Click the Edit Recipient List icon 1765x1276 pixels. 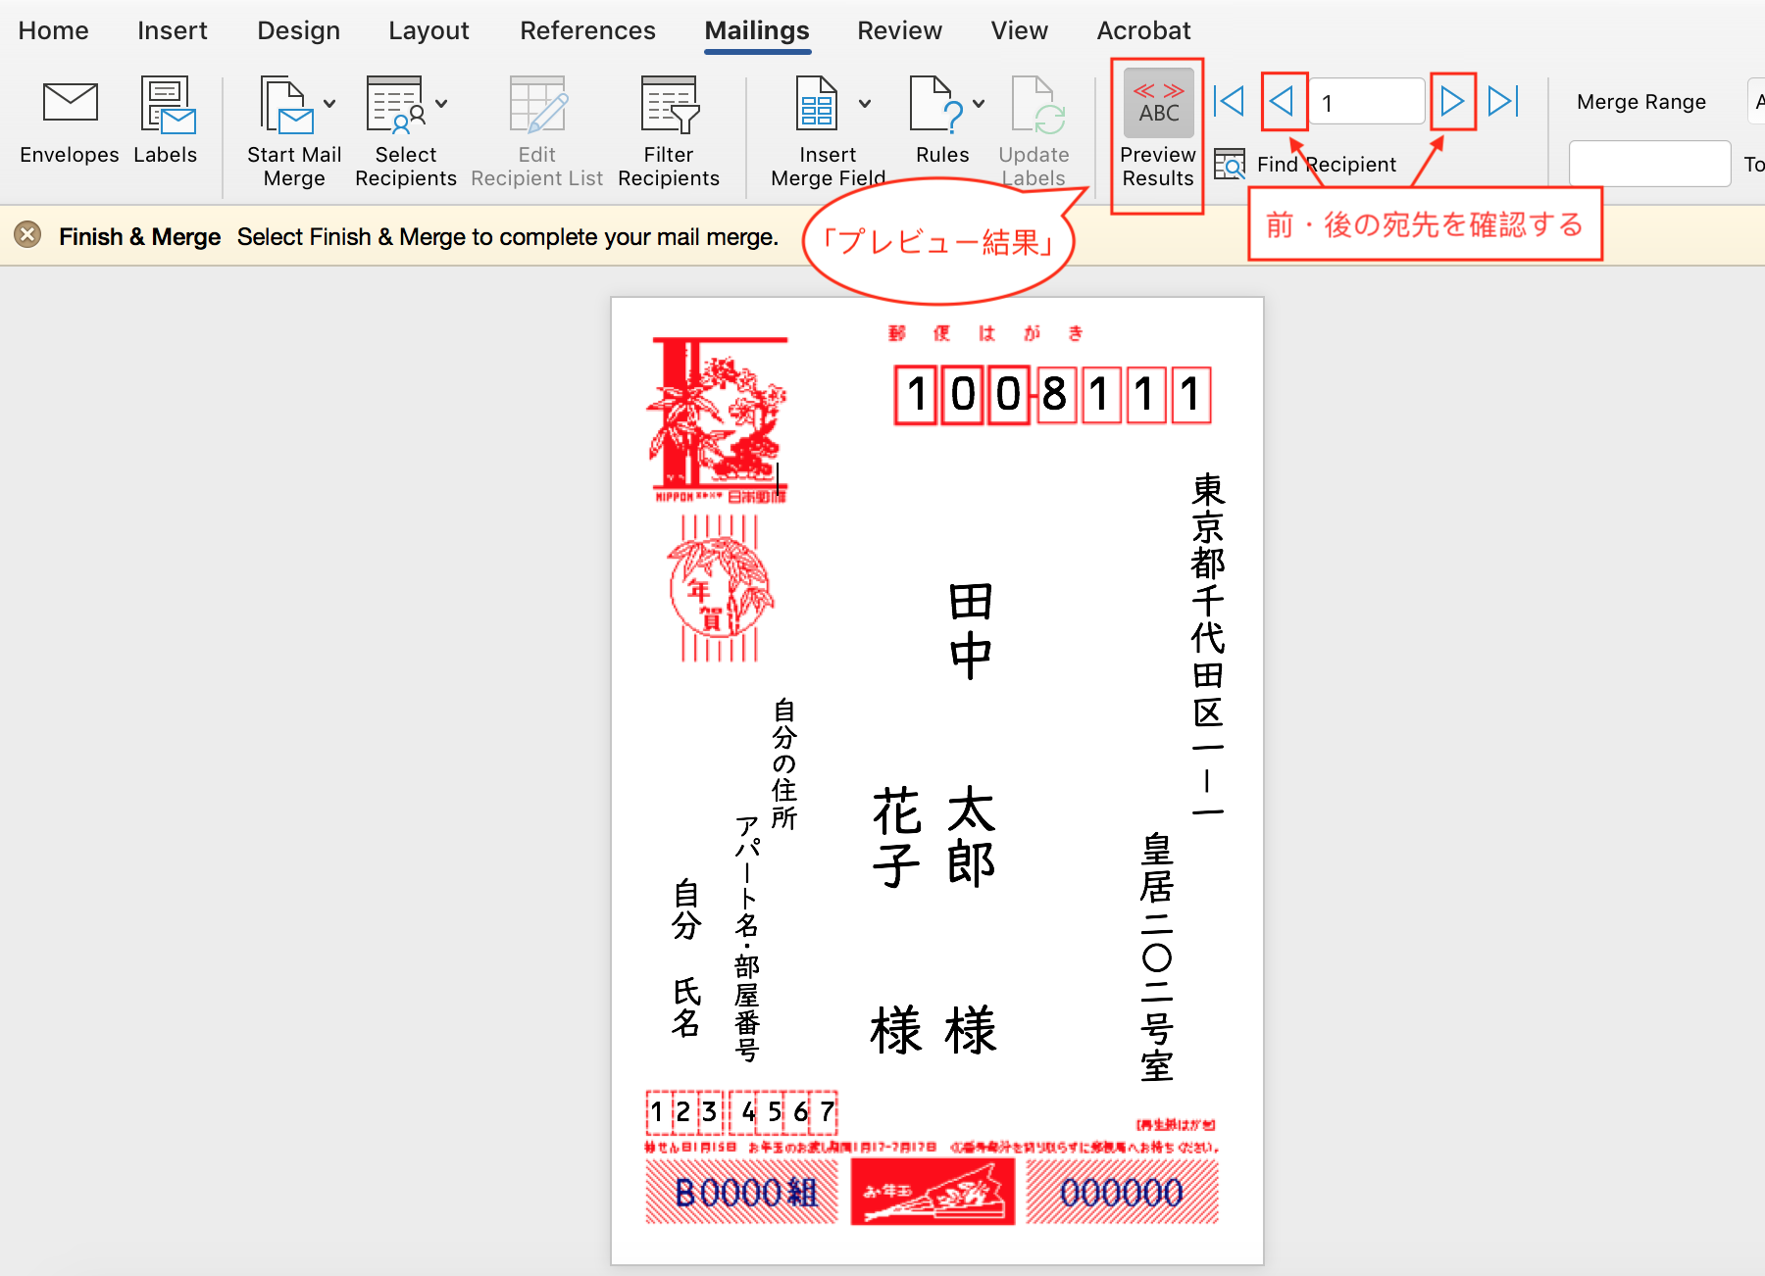point(537,104)
